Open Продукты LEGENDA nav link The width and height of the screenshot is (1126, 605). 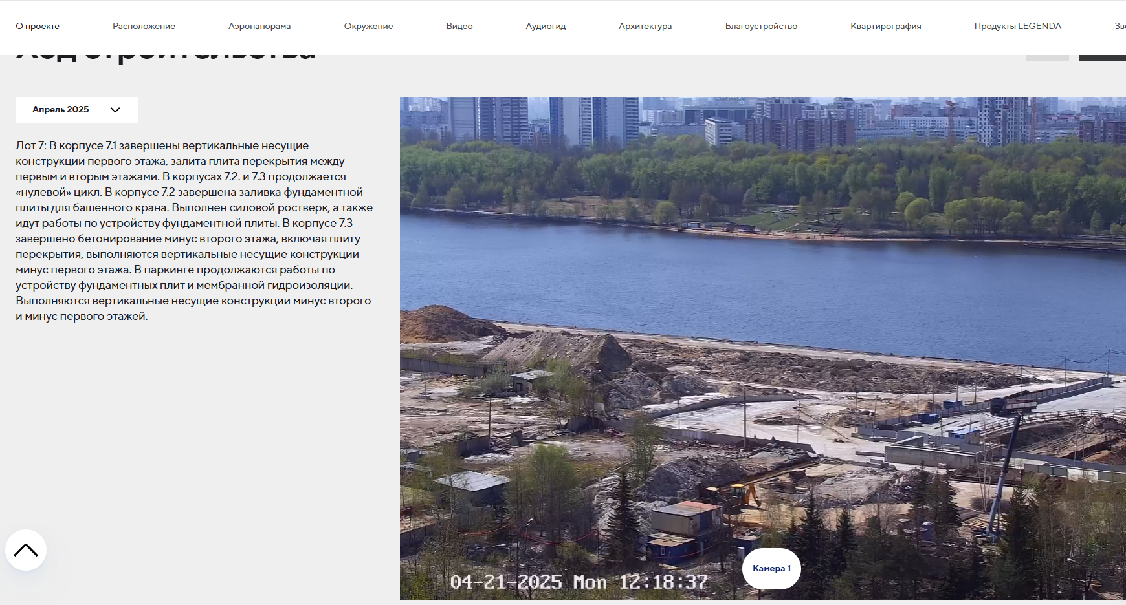tap(1018, 27)
